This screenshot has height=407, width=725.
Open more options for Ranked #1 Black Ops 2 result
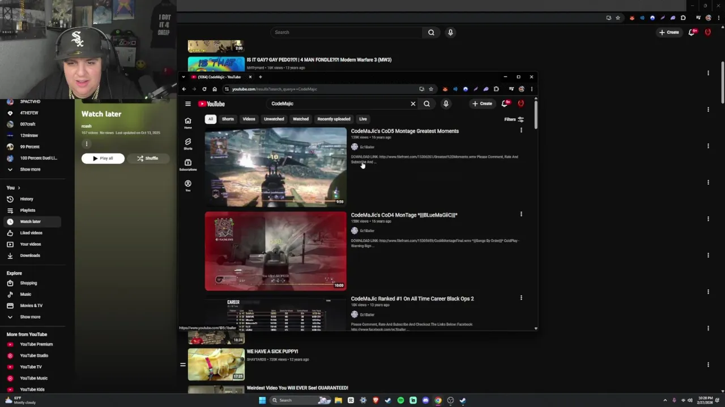(521, 298)
